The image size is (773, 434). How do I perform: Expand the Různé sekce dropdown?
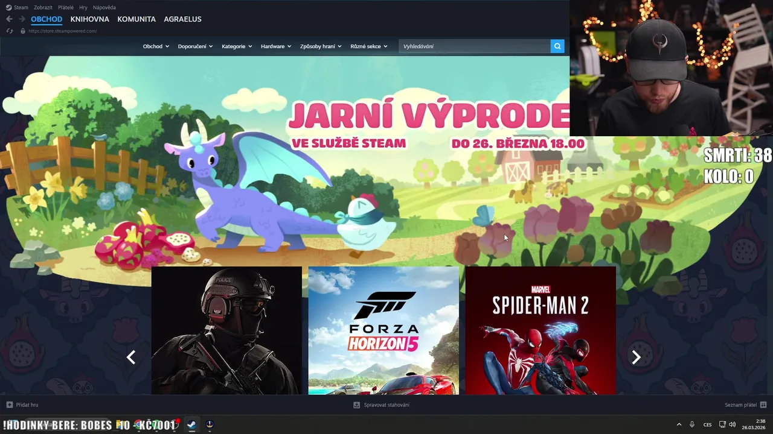pos(369,46)
